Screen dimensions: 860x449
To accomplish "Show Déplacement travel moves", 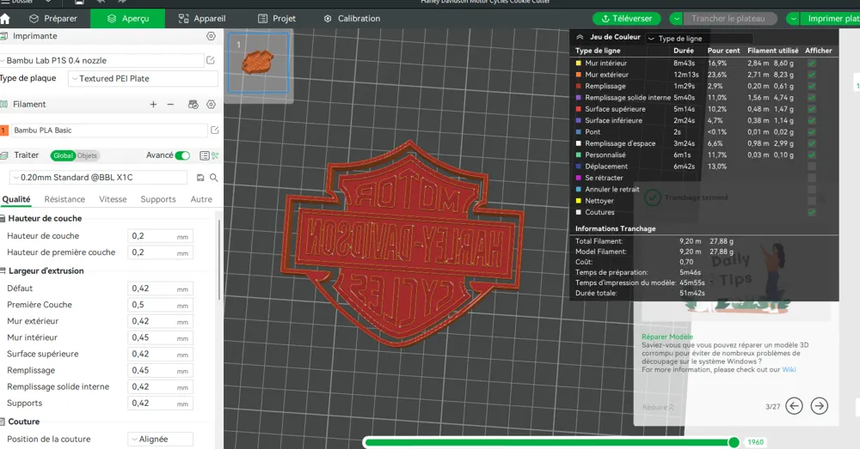I will pyautogui.click(x=812, y=167).
